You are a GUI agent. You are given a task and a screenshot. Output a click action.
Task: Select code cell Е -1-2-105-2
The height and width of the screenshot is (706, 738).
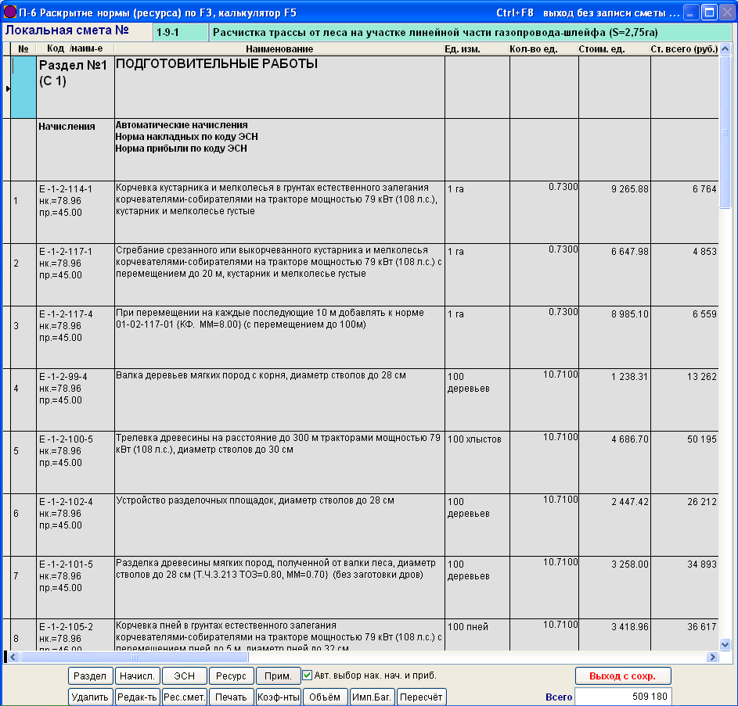click(x=75, y=635)
